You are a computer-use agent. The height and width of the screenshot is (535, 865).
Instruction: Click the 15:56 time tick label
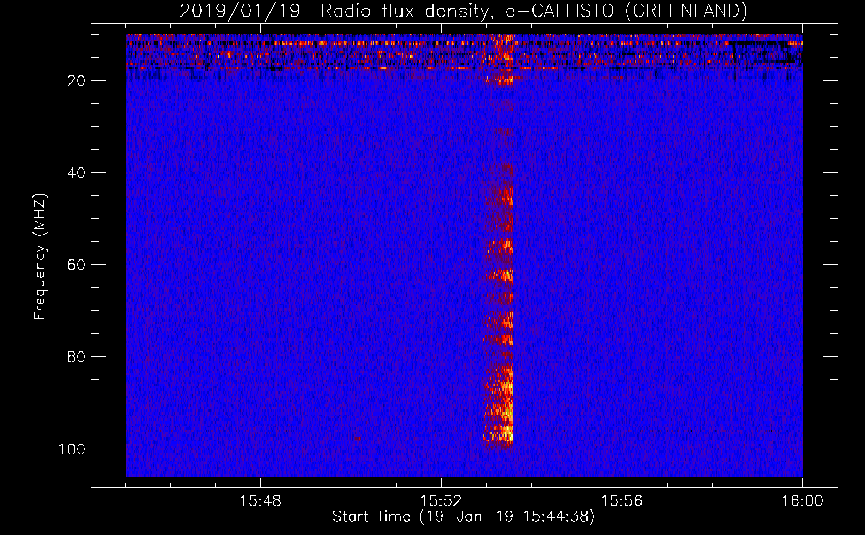[622, 501]
